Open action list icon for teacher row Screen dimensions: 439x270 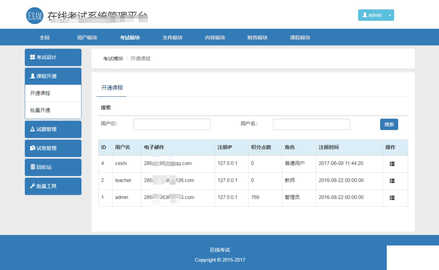(x=392, y=181)
